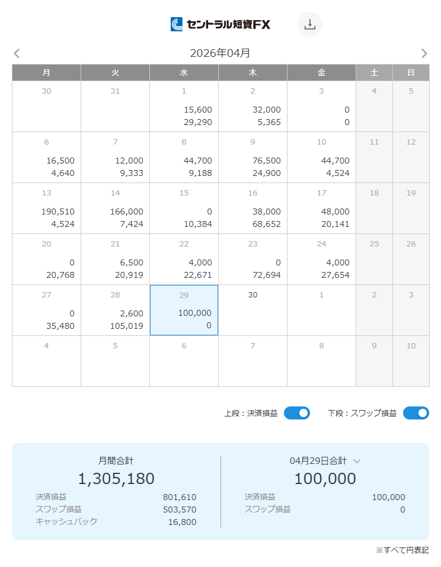Open April 14 calendar day
The image size is (441, 567).
click(x=115, y=209)
